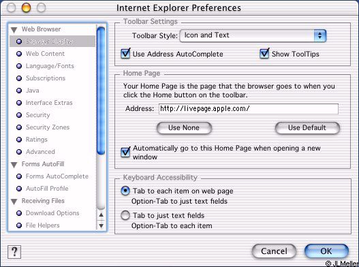359x267 pixels.
Task: Toggle Use Address AutoComplete checkbox
Action: pyautogui.click(x=125, y=54)
